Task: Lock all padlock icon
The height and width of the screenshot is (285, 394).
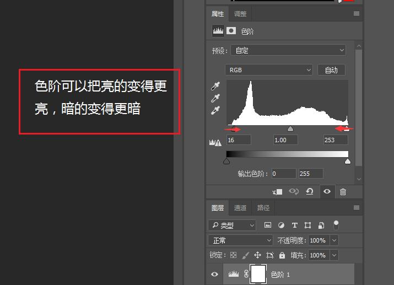Action: (x=282, y=255)
